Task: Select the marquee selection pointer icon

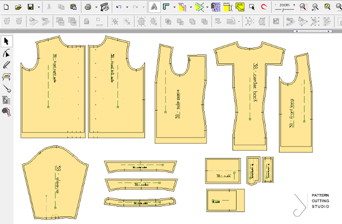Action: coord(252,7)
